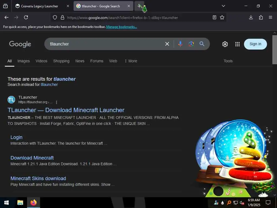This screenshot has width=277, height=208.
Task: Open the notifications action center
Action: point(268,203)
